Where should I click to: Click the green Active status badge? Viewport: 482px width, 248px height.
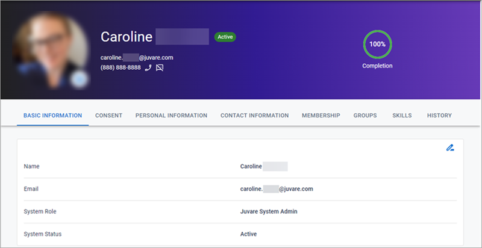(x=225, y=37)
